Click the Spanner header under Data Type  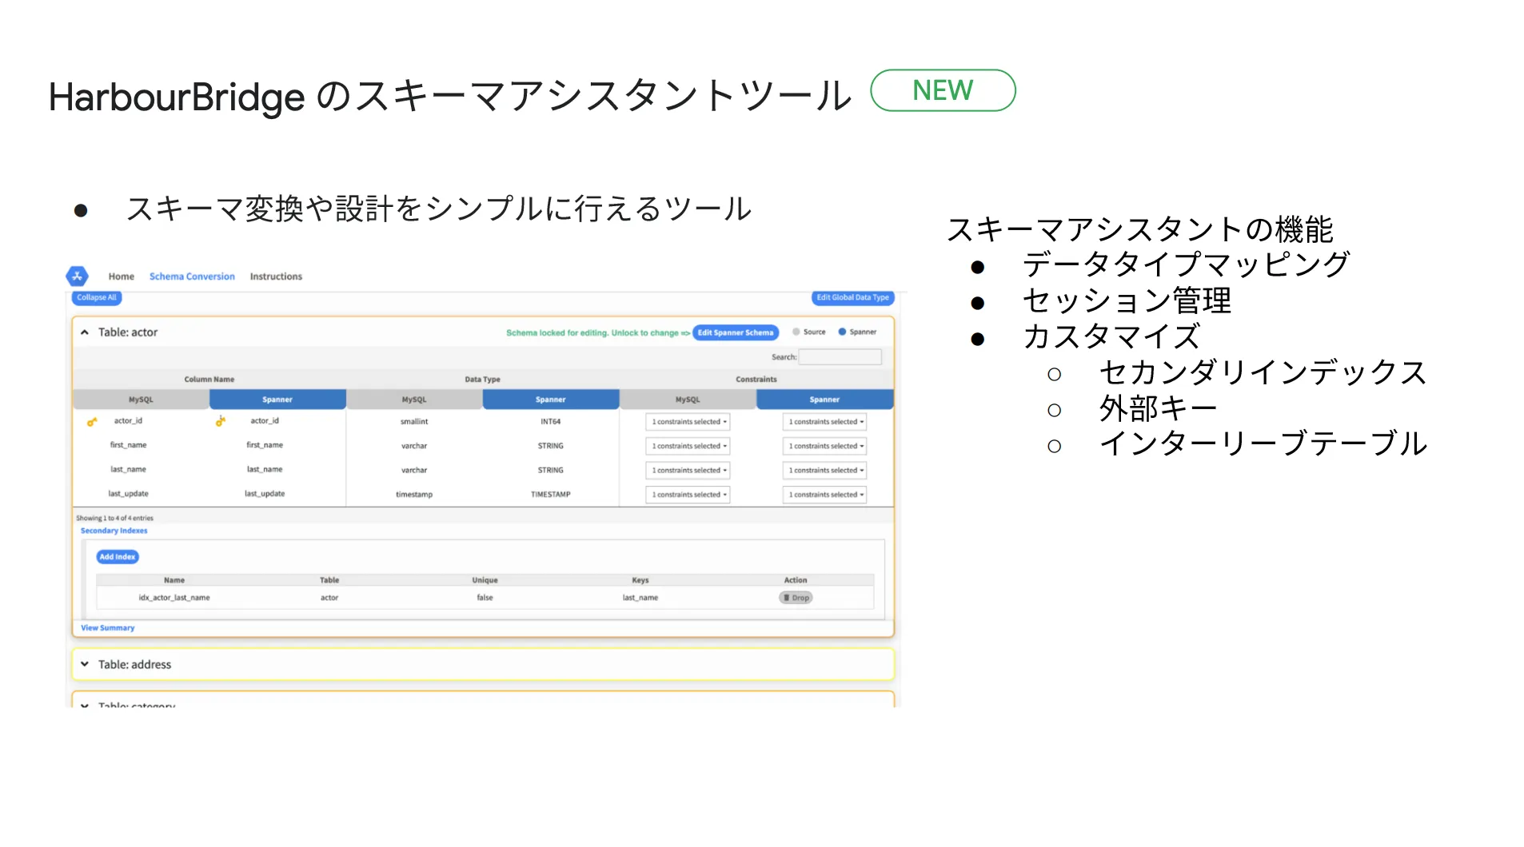[x=551, y=400]
